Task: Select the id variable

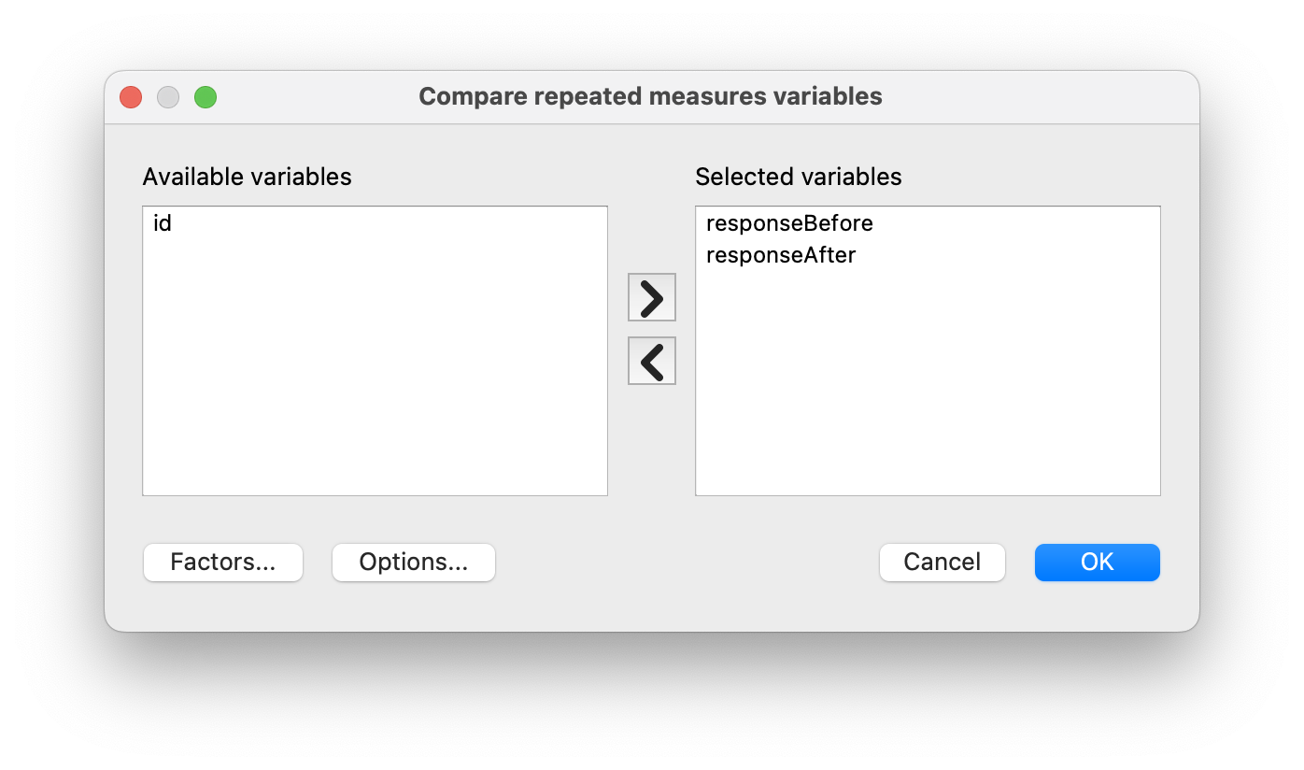Action: coord(161,222)
